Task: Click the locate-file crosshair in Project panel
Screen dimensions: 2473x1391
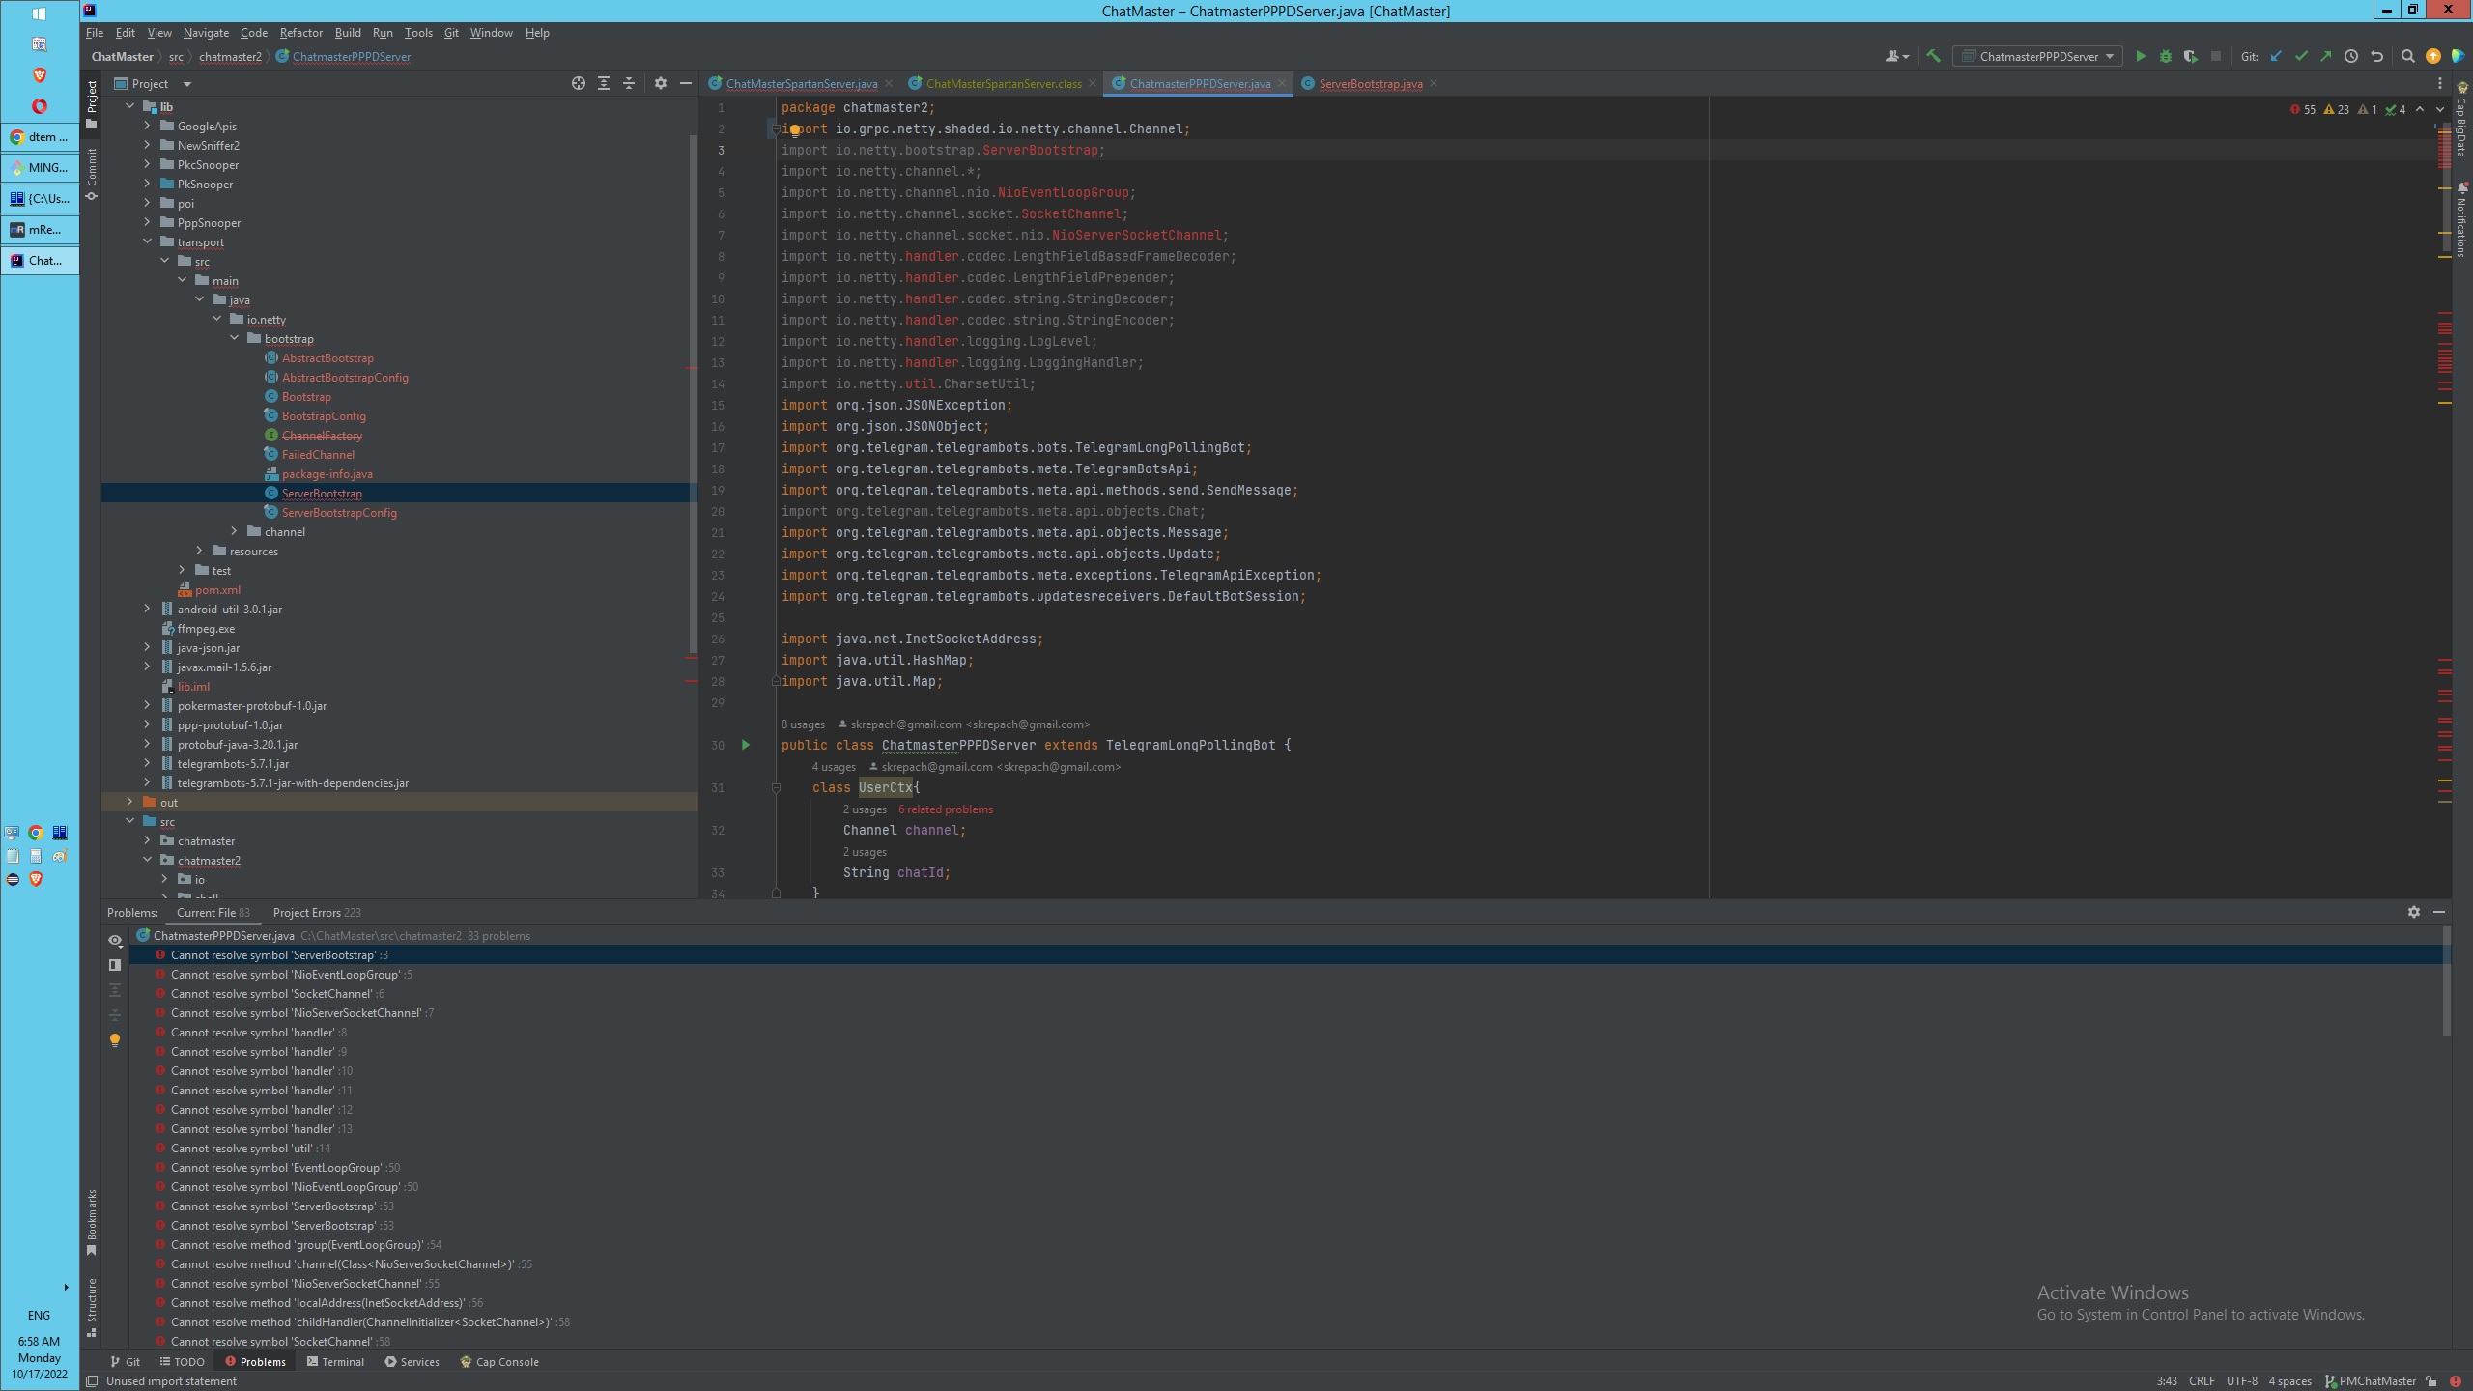Action: pos(578,84)
